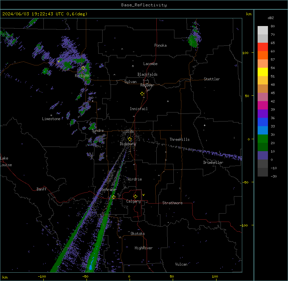Click the white plus marker north of Drumheller

point(204,125)
